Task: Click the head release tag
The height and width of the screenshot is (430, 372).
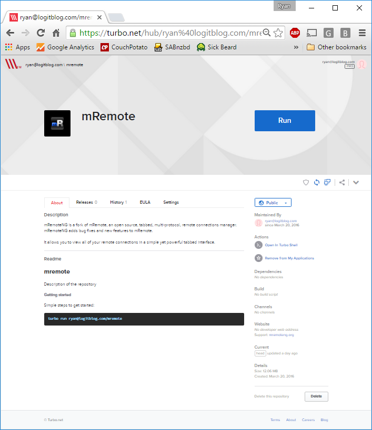Action: click(x=260, y=353)
